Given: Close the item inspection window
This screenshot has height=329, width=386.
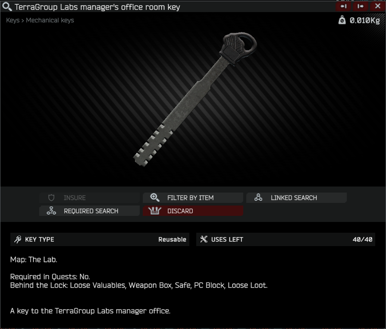Looking at the screenshot, I should pyautogui.click(x=378, y=6).
